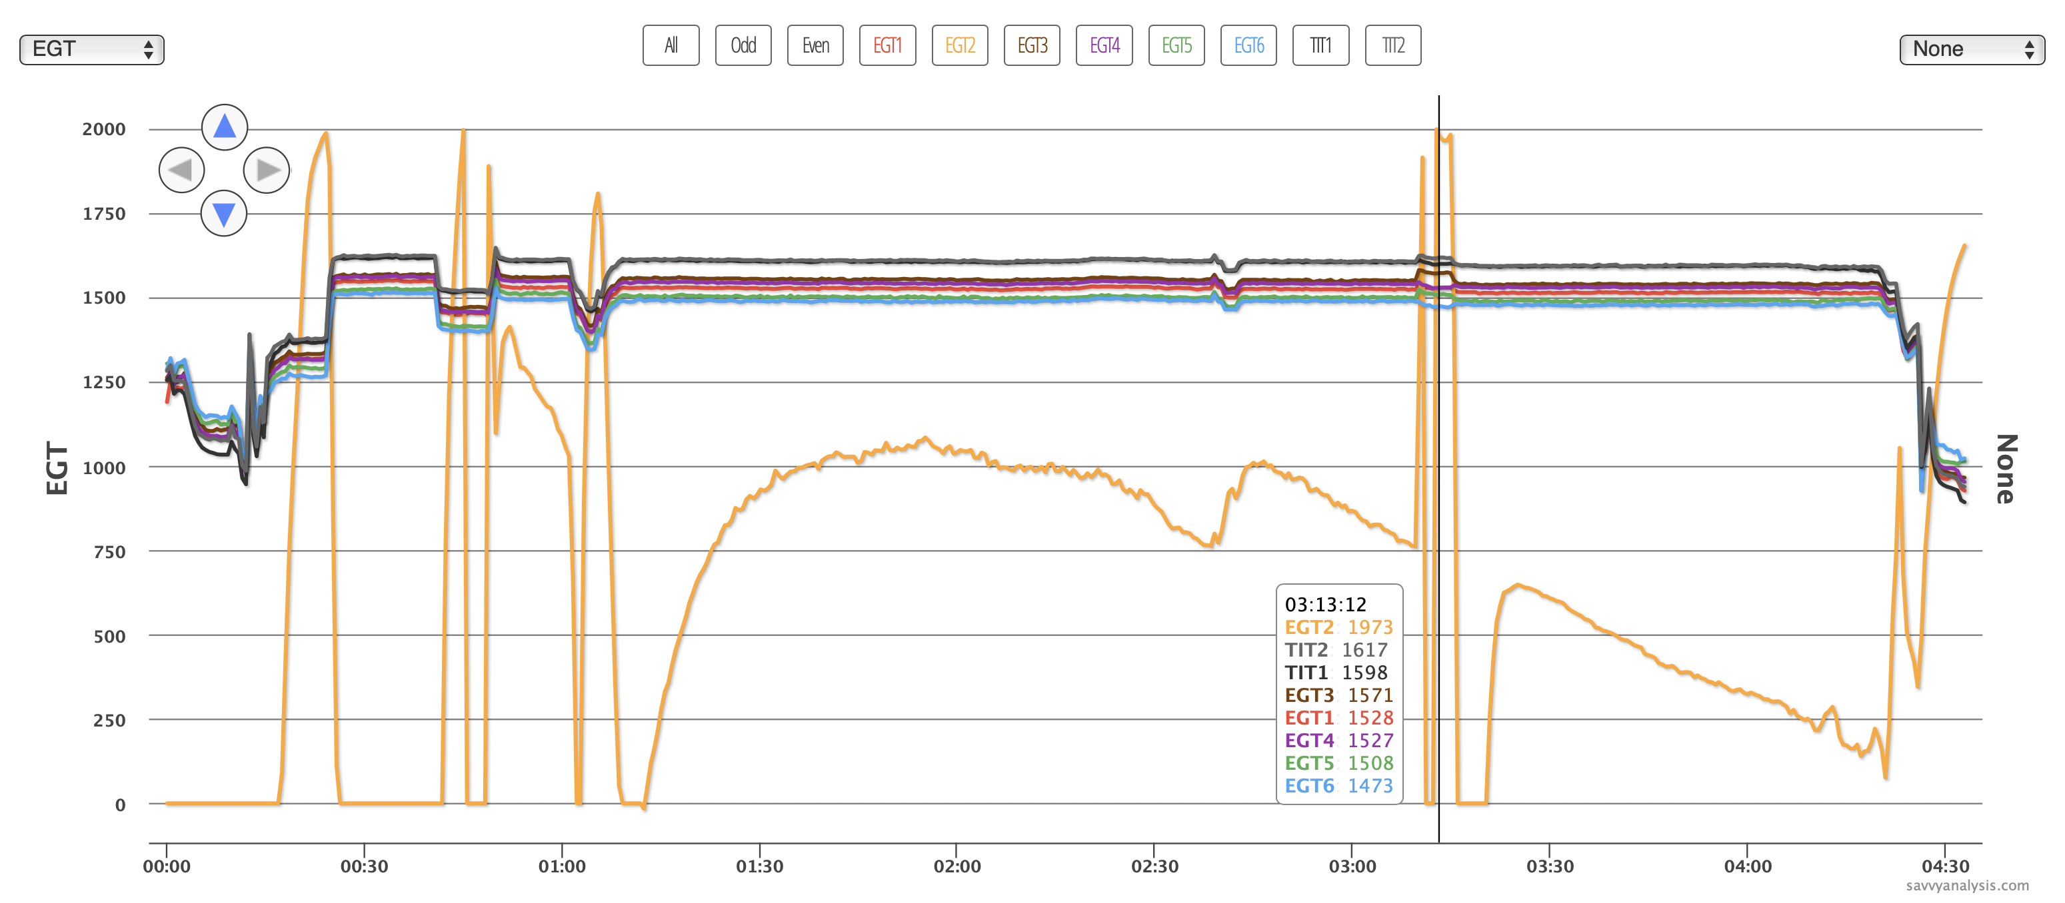Click the 03:30 time axis label
Viewport: 2065px width, 903px height.
(x=1550, y=866)
